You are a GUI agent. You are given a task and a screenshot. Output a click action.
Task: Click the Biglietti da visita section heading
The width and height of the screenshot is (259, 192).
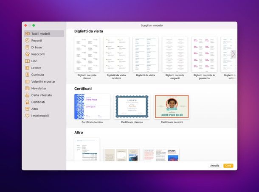pyautogui.click(x=89, y=31)
